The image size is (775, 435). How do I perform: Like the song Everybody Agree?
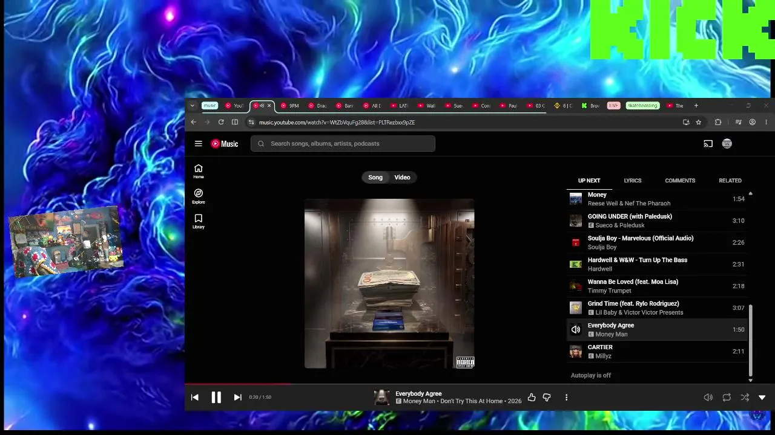click(532, 397)
